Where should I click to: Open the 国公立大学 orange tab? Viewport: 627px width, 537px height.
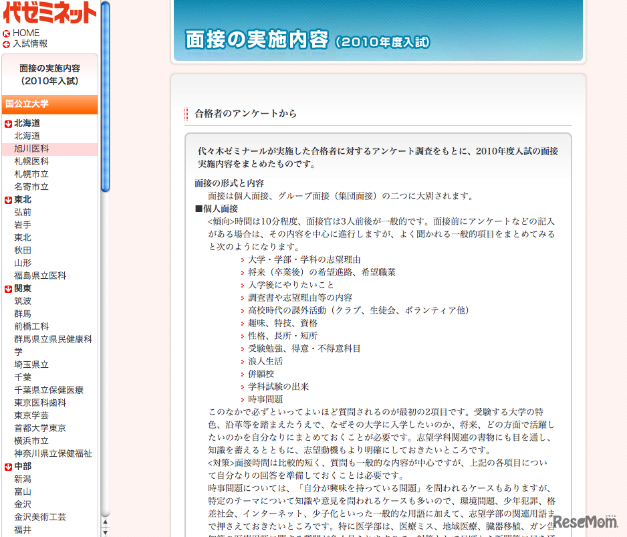coord(49,104)
